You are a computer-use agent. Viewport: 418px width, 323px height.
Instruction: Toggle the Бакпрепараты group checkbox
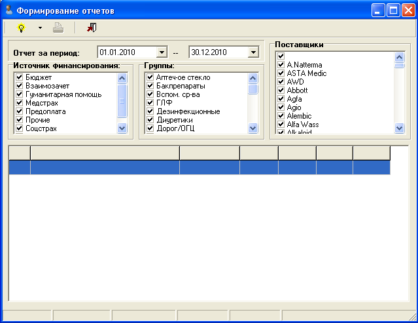(150, 86)
